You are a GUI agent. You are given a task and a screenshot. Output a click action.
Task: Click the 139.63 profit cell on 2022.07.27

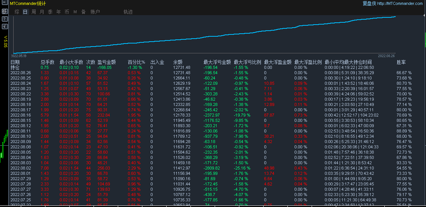(x=104, y=189)
